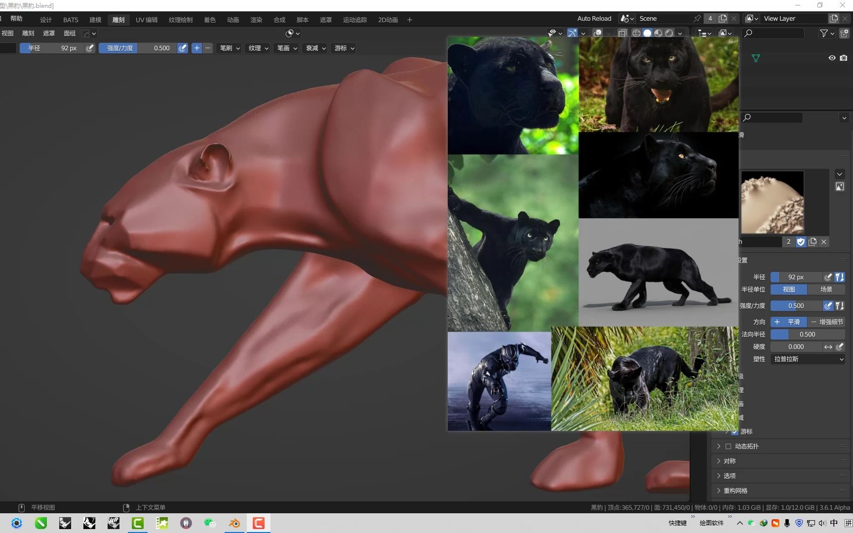Toggle gizmo display in viewport header
Image resolution: width=853 pixels, height=533 pixels.
click(x=572, y=33)
